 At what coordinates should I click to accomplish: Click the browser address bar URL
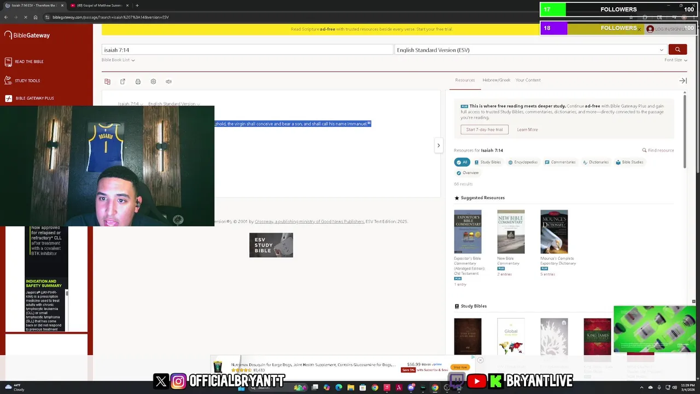[x=110, y=17]
